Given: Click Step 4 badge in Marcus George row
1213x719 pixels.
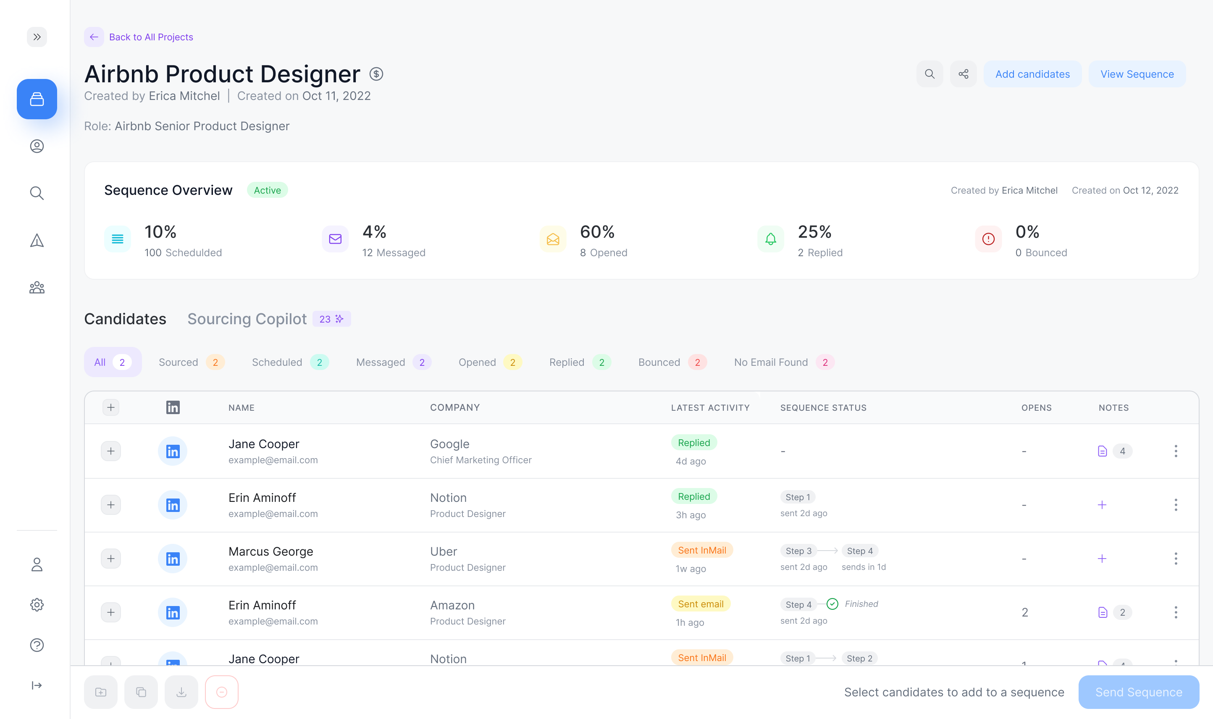Looking at the screenshot, I should tap(860, 551).
